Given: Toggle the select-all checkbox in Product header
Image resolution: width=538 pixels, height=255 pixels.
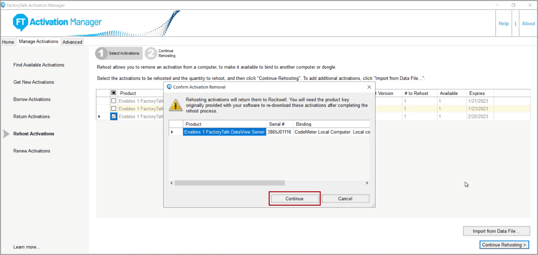Looking at the screenshot, I should coord(114,93).
